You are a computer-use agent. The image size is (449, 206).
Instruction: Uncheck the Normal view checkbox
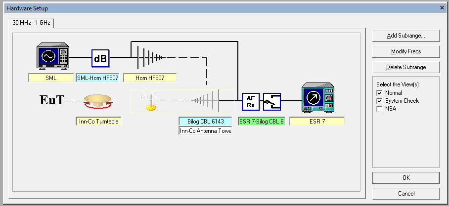click(379, 93)
